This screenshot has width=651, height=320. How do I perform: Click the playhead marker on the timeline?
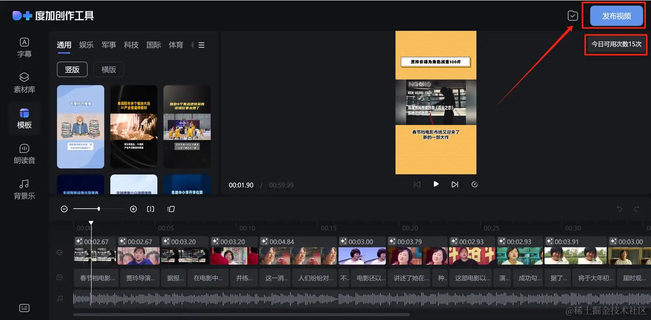tap(91, 223)
